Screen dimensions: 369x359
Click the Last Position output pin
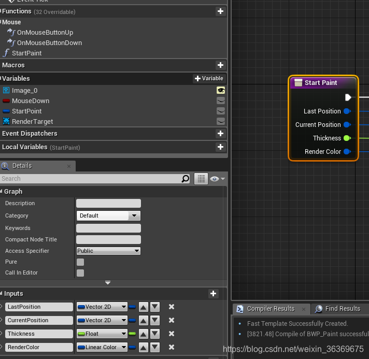[347, 111]
